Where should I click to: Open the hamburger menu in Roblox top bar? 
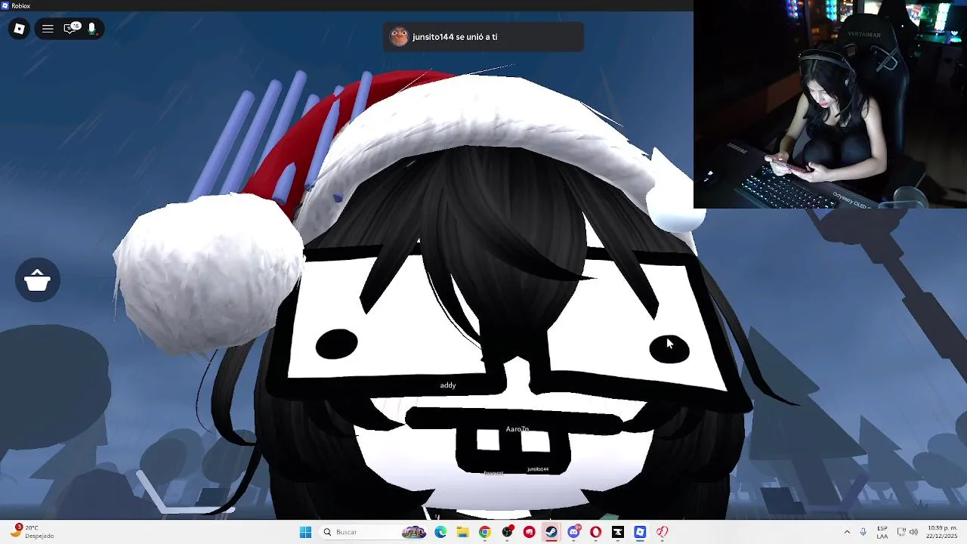point(48,29)
